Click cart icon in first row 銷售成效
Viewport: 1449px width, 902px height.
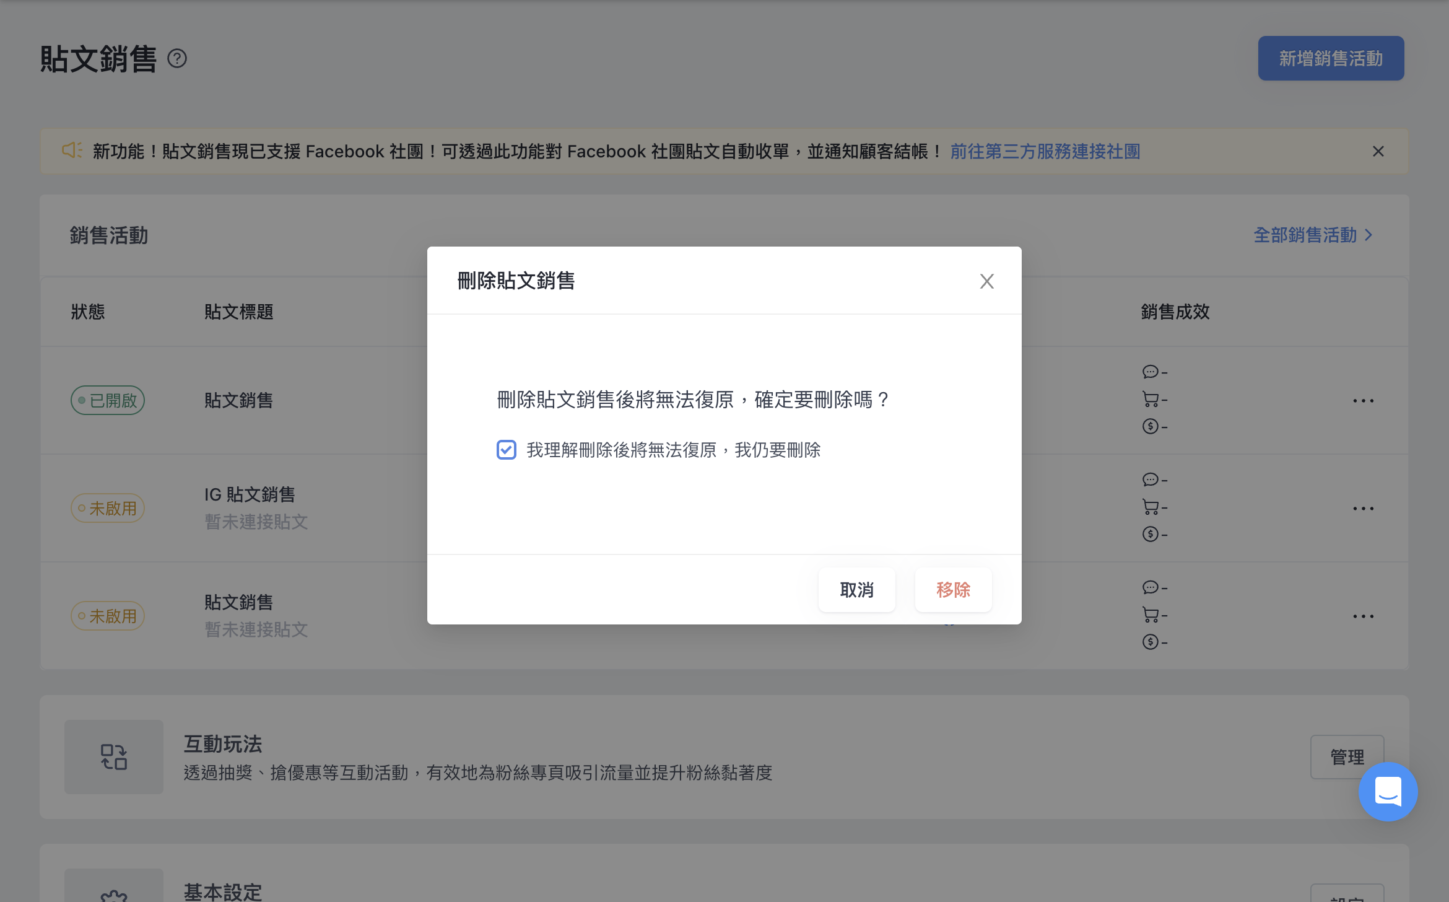(1151, 399)
